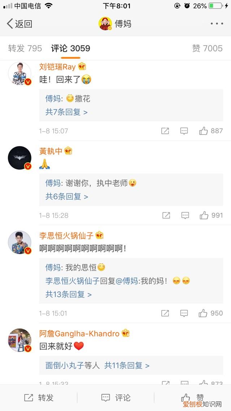Tap the 赞 like icon in bottom bar
The image size is (231, 411).
point(185,397)
